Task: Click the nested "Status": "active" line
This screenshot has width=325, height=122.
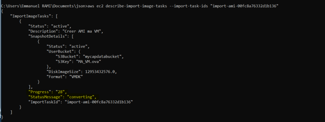Action: [x=68, y=46]
